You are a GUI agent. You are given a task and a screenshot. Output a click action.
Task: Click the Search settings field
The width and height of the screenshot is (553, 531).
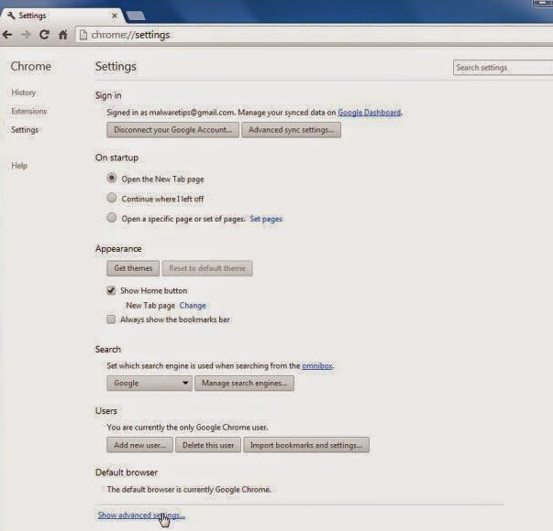[503, 68]
